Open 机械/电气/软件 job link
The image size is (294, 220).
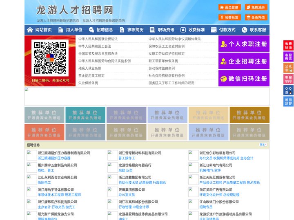210,170
